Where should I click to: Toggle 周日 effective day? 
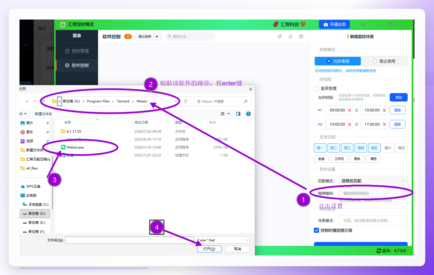tap(401, 148)
